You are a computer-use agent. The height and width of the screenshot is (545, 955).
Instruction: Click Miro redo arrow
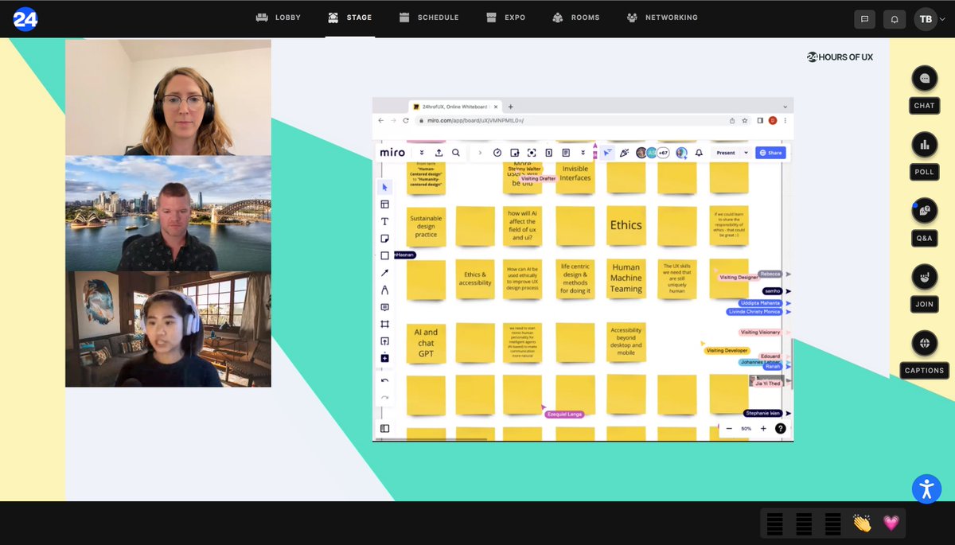click(384, 397)
